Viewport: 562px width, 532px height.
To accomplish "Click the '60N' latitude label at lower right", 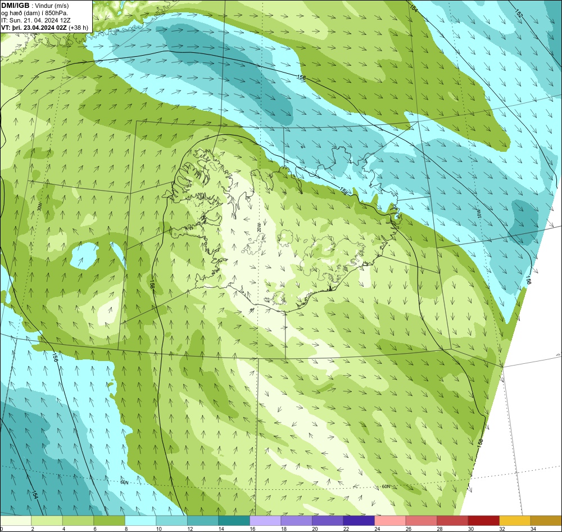I will [386, 487].
